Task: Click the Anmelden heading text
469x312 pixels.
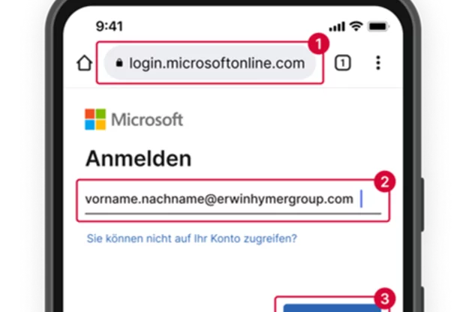Action: (139, 159)
